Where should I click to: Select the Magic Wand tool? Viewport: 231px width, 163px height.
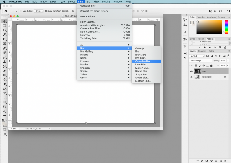point(4,35)
